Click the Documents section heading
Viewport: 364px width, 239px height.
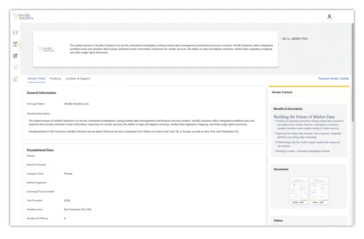[281, 170]
